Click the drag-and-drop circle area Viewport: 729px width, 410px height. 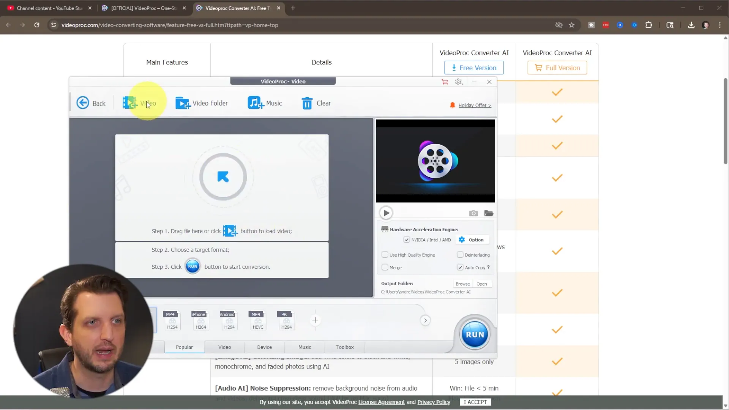tap(223, 177)
